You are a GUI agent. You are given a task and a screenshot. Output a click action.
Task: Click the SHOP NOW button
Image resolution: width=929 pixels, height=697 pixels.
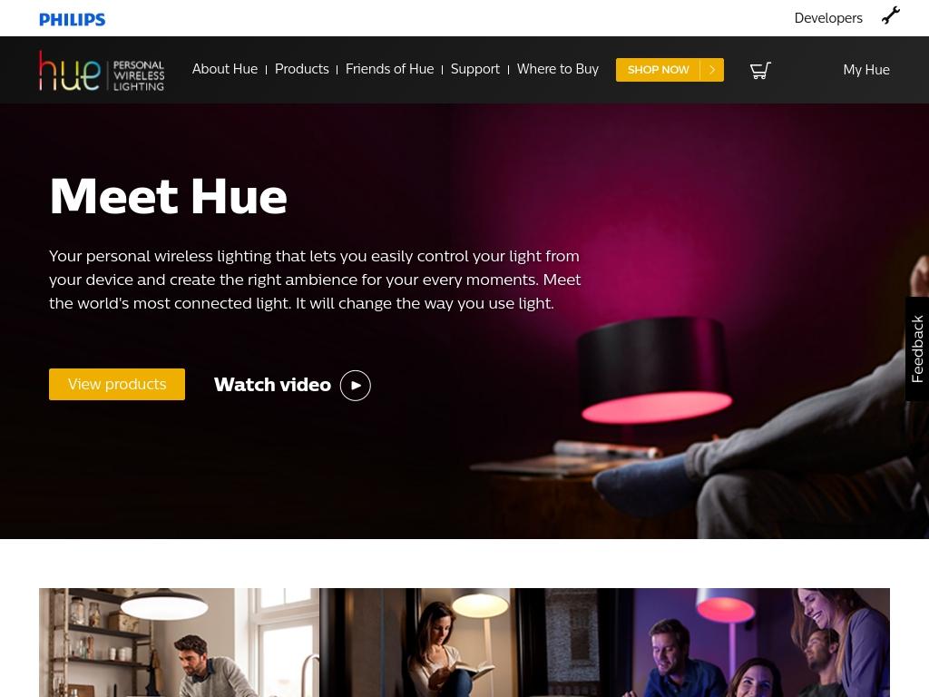[670, 70]
